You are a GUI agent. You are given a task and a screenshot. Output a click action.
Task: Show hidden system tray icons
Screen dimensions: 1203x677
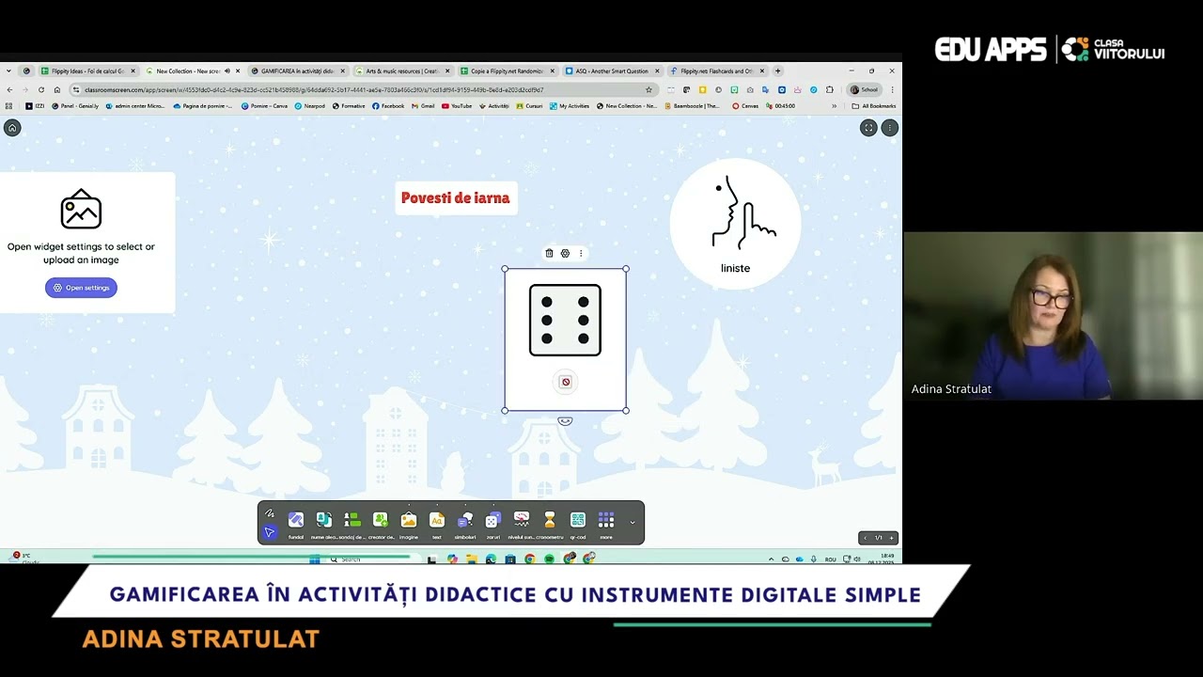tap(771, 559)
